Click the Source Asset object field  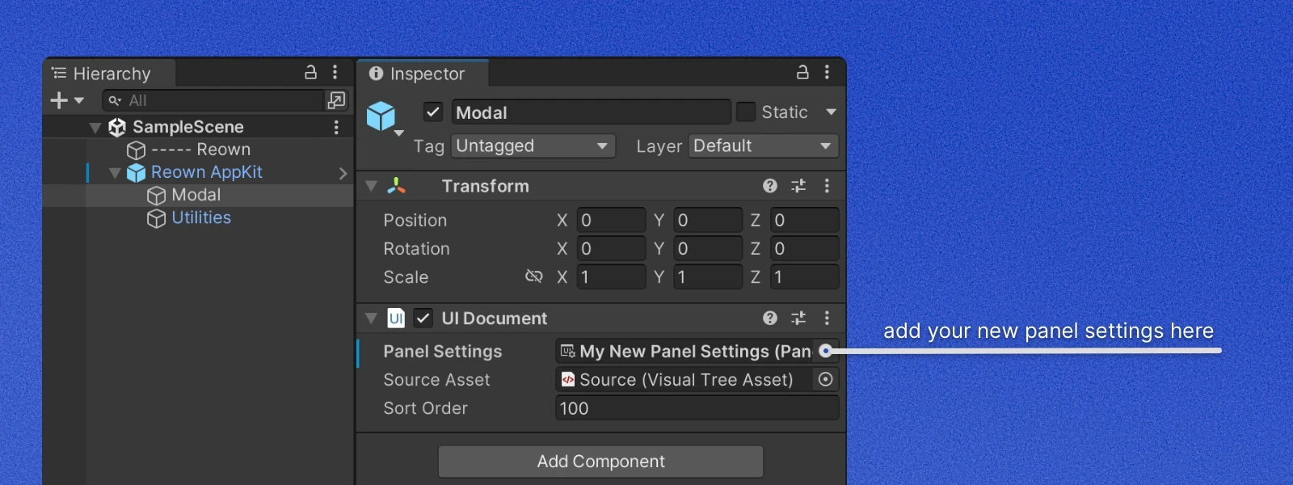(x=697, y=380)
